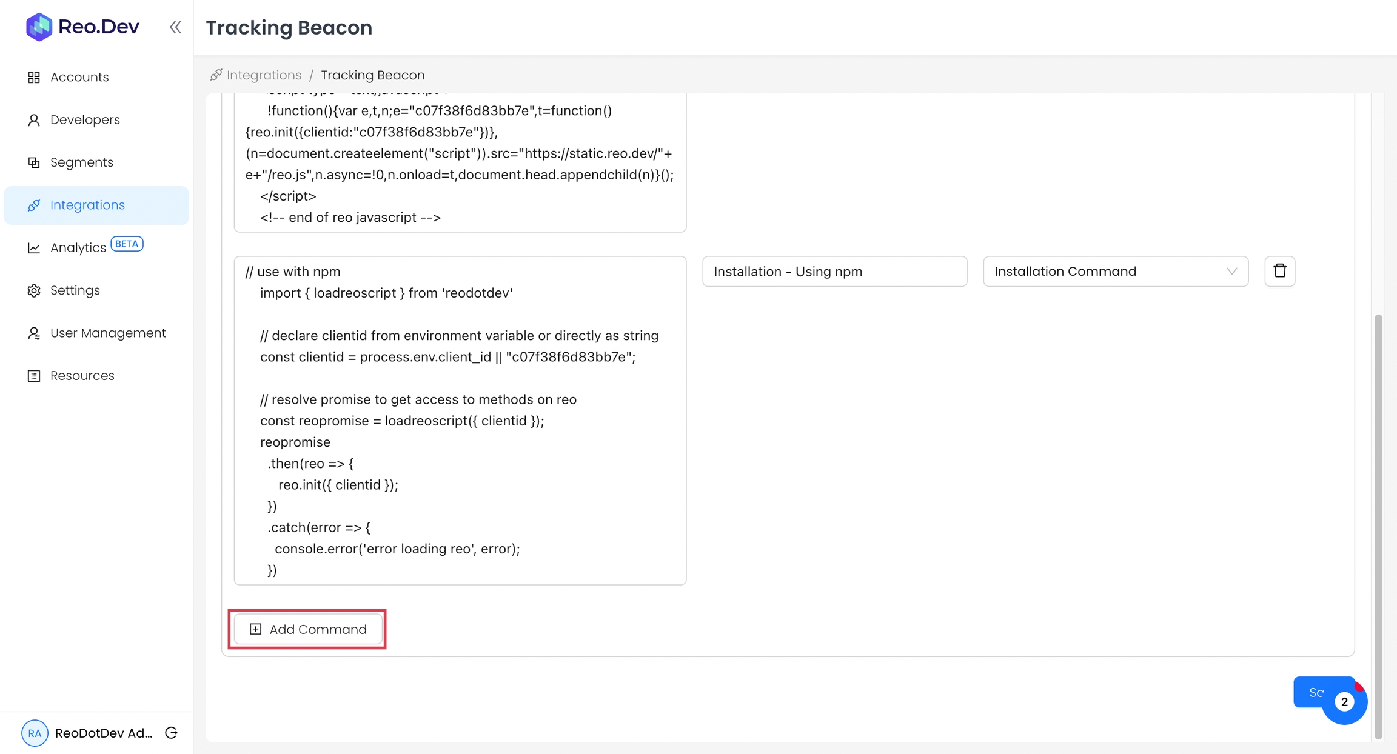Edit the Installation - Using npm name field
The image size is (1397, 754).
[x=834, y=272]
